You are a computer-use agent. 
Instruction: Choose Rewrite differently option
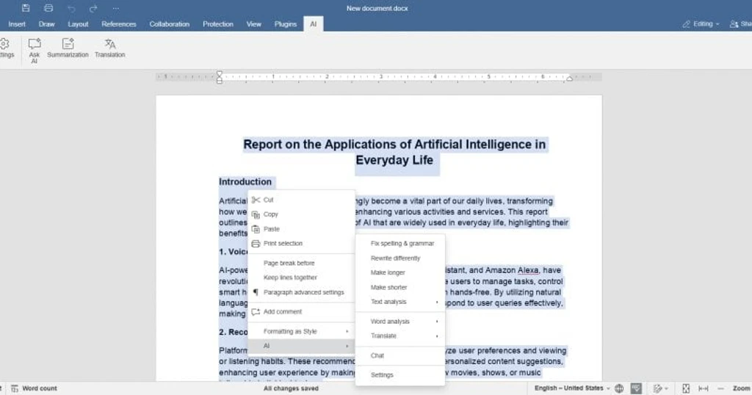[x=400, y=258]
